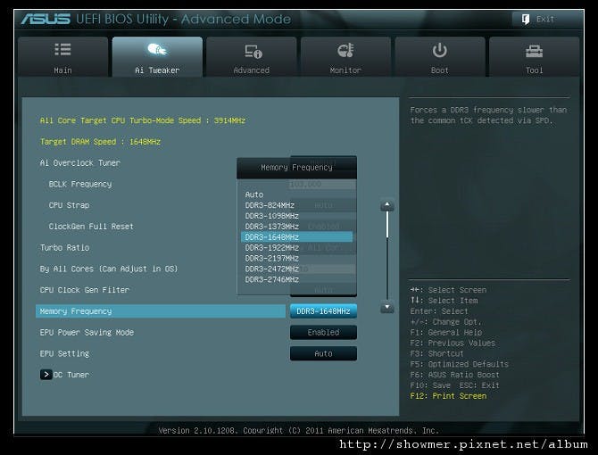Select the Memory Frequency setting row
598x455 pixels.
point(160,311)
